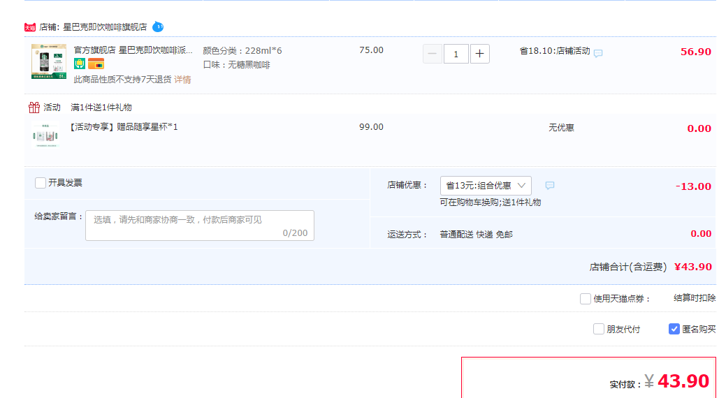
Task: Check the 朋友代付 option
Action: (598, 330)
